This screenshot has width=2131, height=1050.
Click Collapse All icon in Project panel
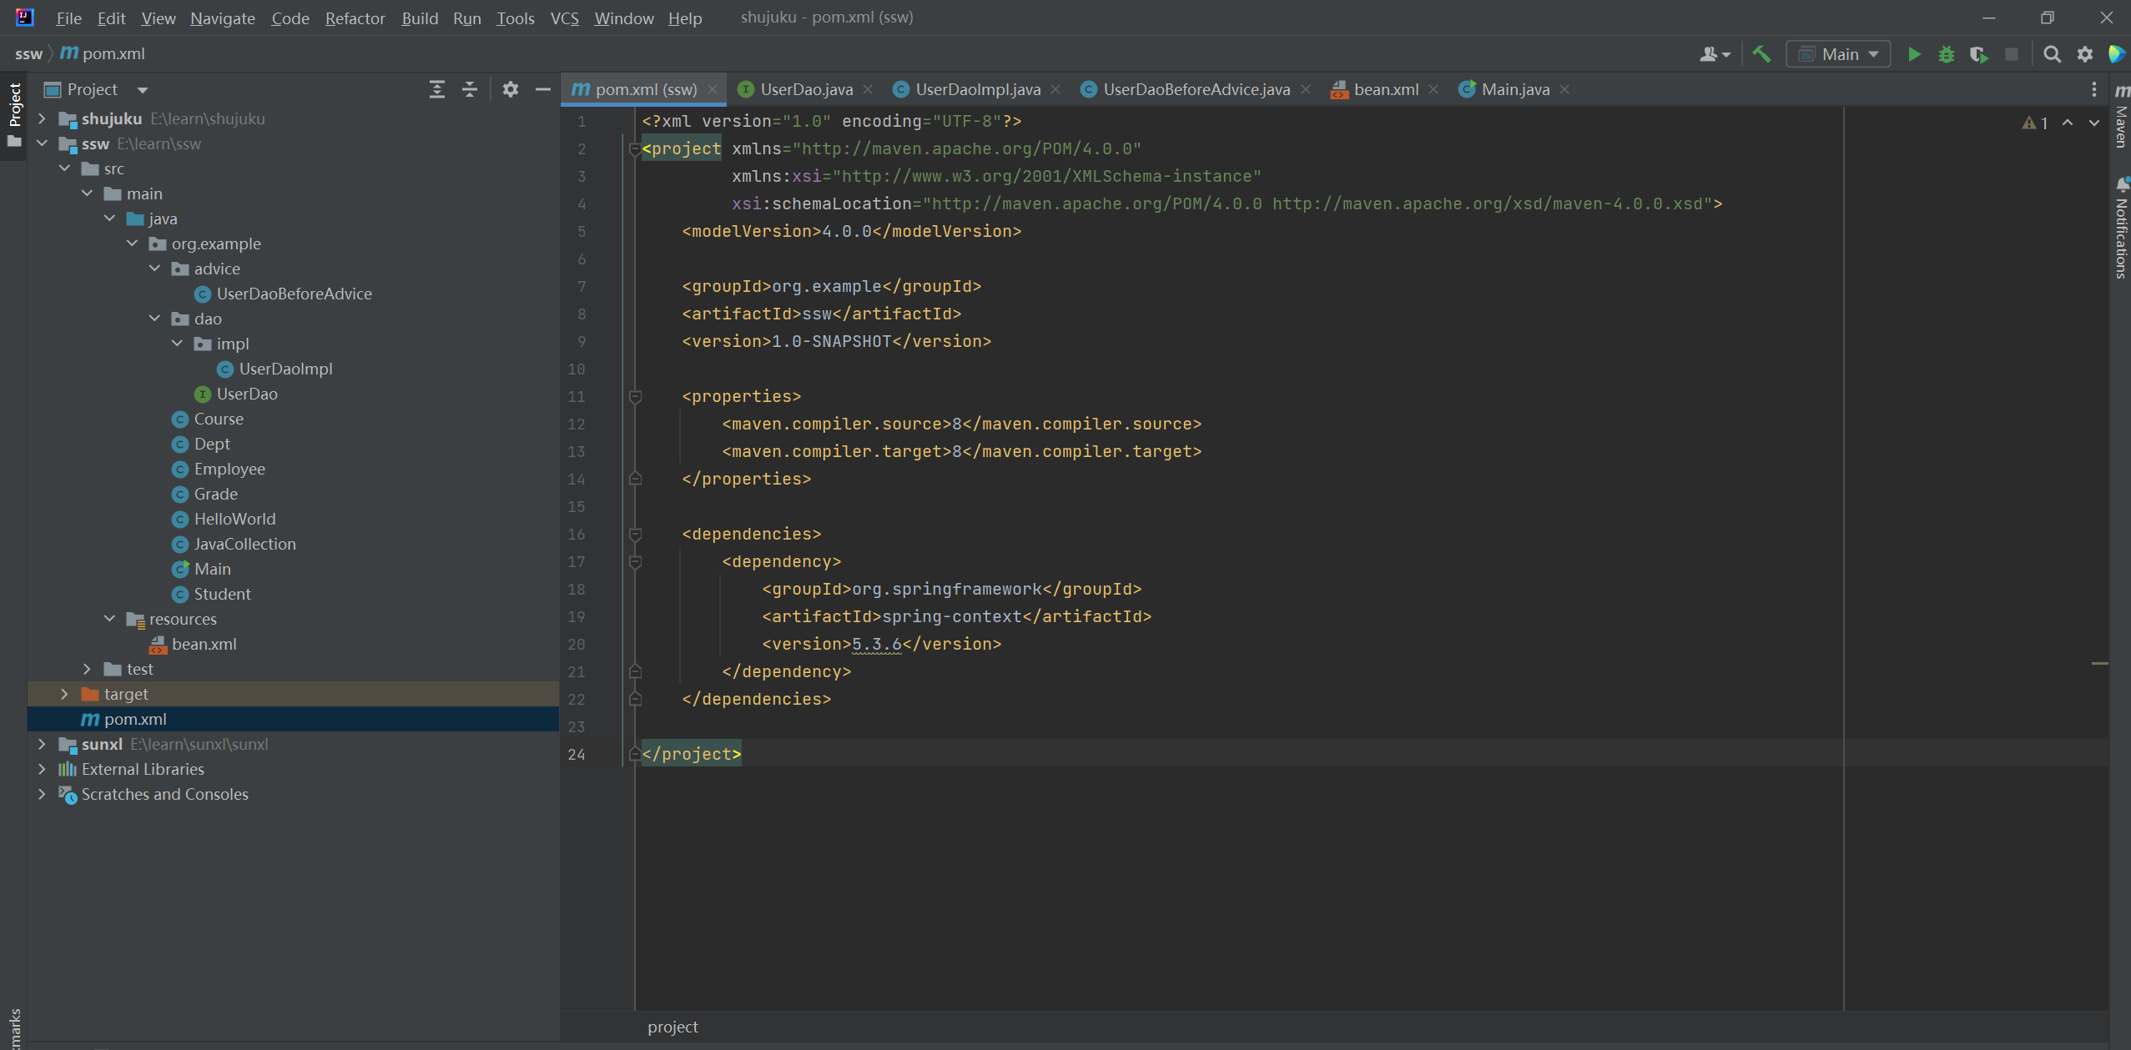click(x=470, y=89)
